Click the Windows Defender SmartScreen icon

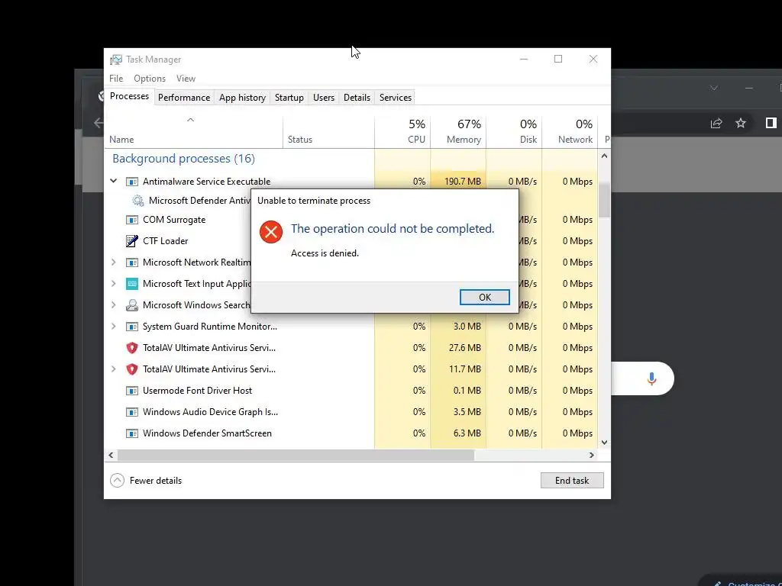click(x=131, y=433)
